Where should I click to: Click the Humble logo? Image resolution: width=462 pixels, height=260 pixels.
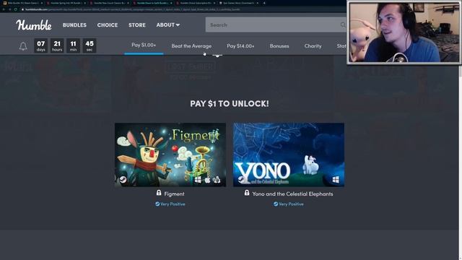click(34, 25)
